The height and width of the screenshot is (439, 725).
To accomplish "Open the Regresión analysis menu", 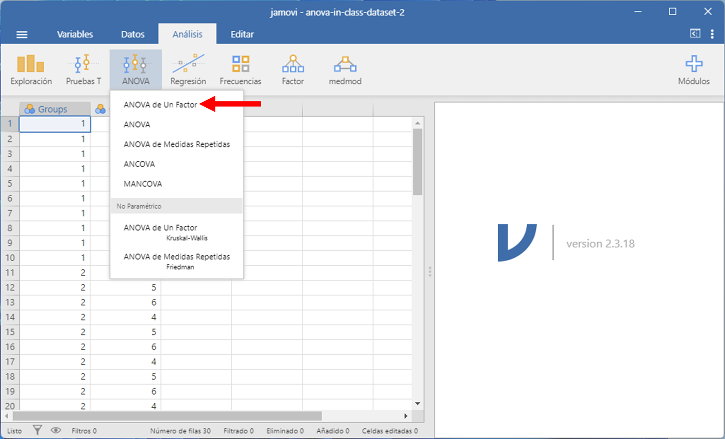I will (188, 69).
